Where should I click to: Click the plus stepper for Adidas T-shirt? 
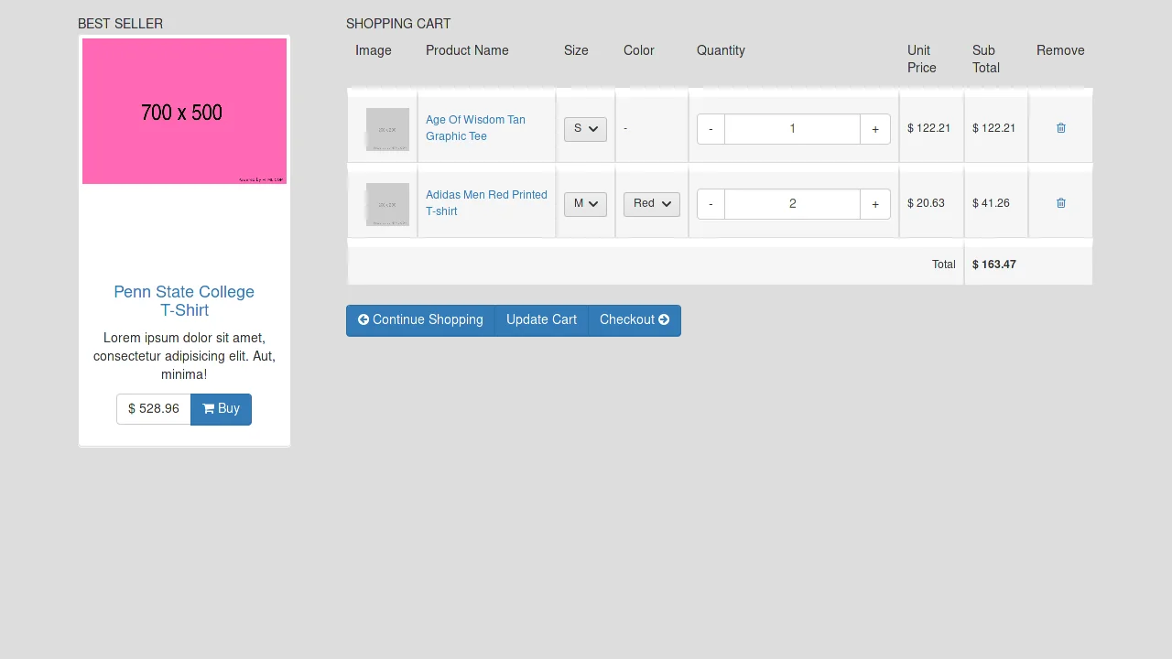tap(874, 203)
